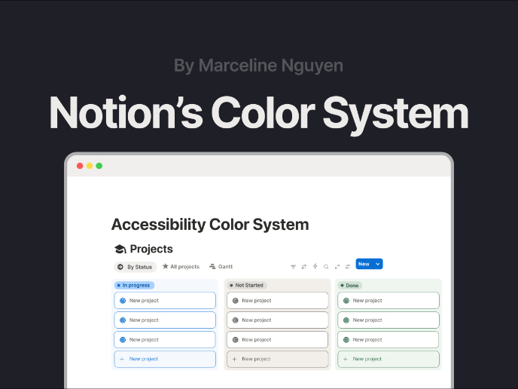Switch to the Gantt view
The height and width of the screenshot is (389, 518).
[221, 267]
